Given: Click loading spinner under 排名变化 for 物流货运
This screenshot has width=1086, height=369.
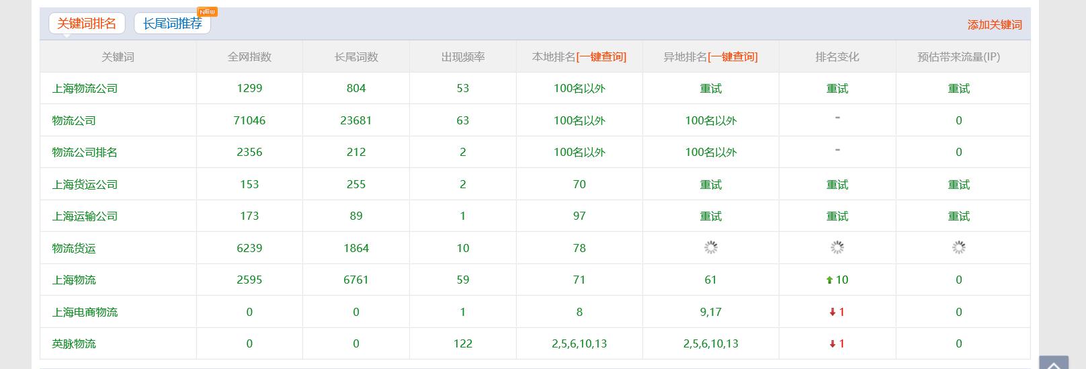Looking at the screenshot, I should click(x=837, y=248).
